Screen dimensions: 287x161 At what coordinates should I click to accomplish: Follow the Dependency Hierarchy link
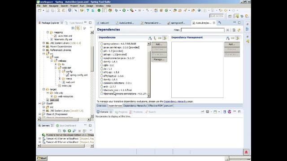[x=175, y=102]
